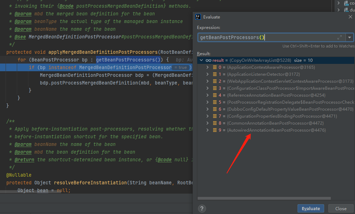This screenshot has height=214, width=355.
Task: Select the {AutowiredAnnotationBeanPostProcessor@4476} row text
Action: pyautogui.click(x=277, y=130)
